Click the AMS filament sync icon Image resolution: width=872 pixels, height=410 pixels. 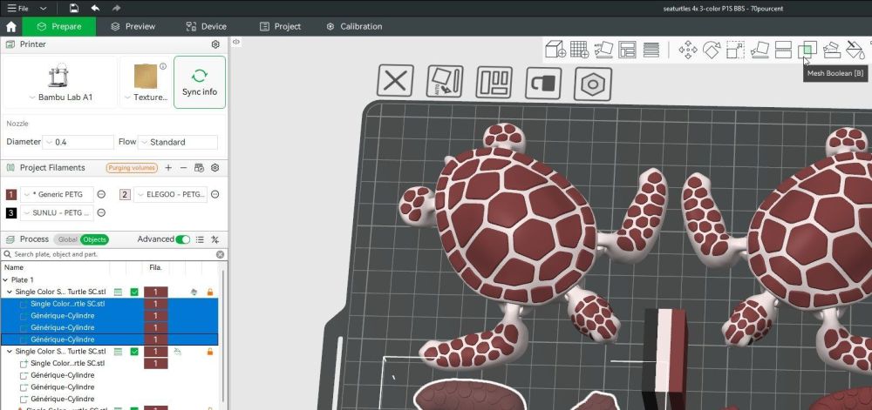click(x=199, y=167)
